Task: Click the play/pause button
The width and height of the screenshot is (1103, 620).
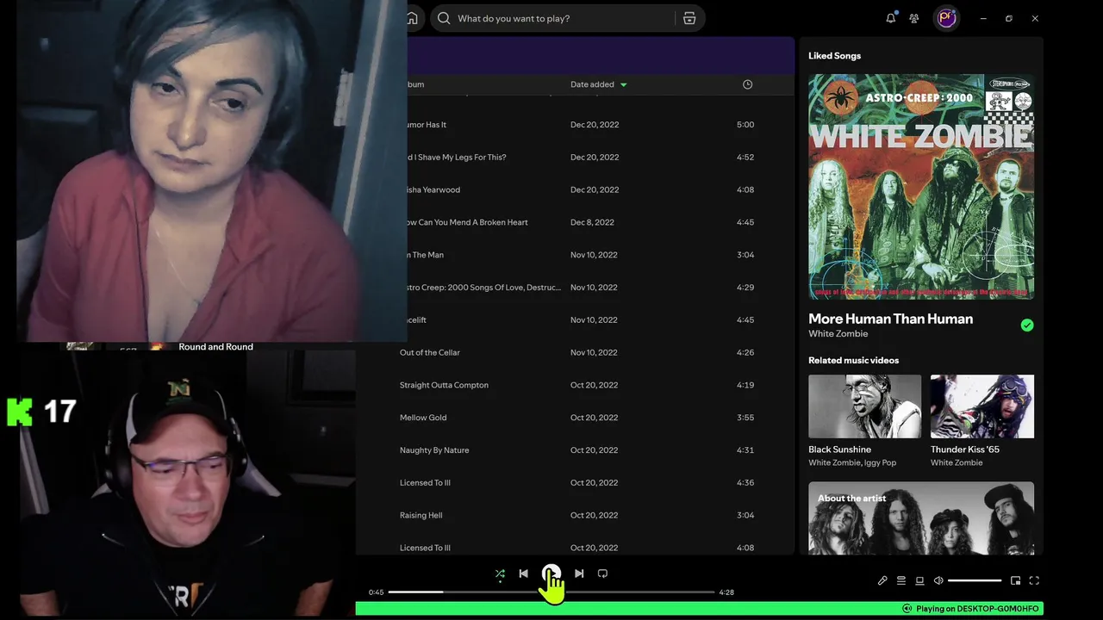Action: click(551, 573)
